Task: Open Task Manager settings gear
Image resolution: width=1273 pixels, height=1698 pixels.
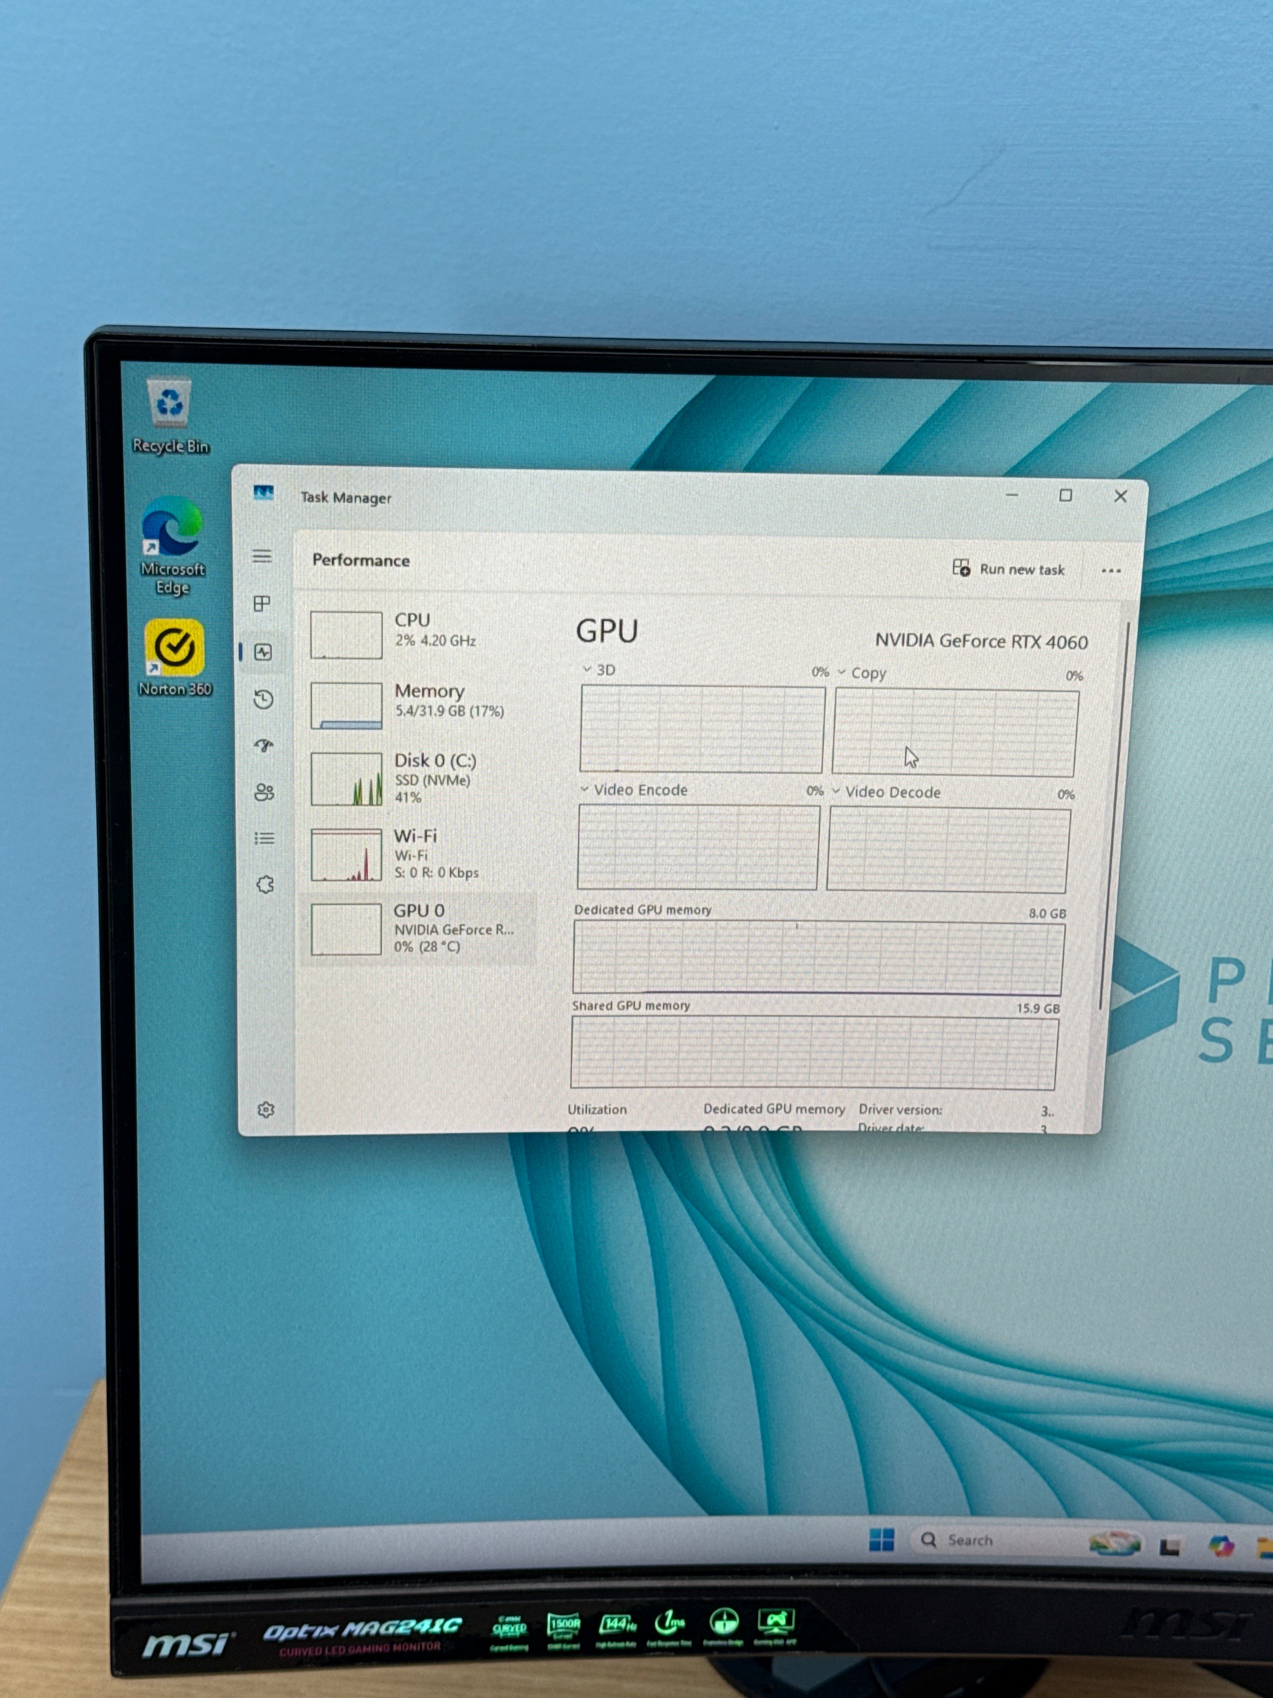Action: tap(266, 1109)
